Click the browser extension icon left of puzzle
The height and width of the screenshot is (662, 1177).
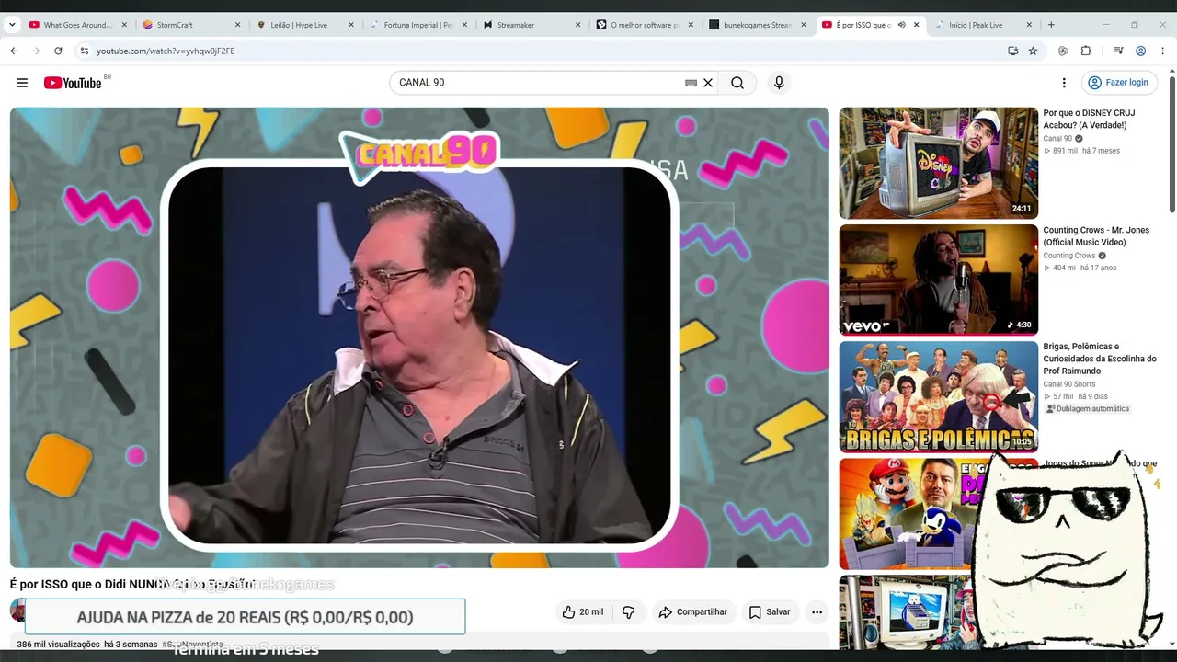[x=1064, y=51]
